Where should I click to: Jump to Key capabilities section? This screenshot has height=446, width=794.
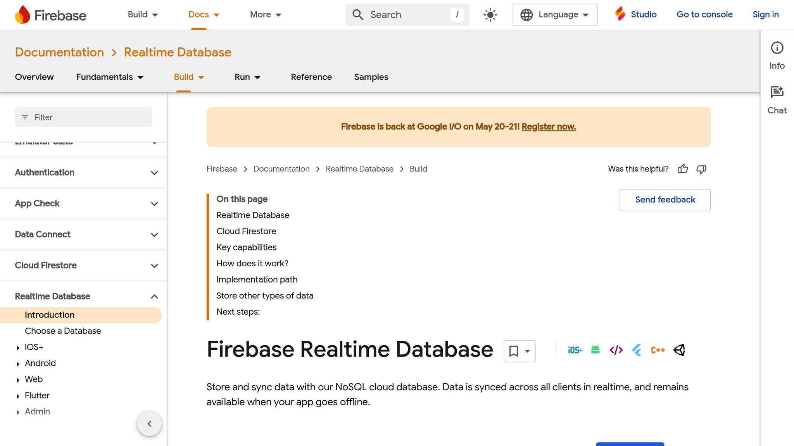click(247, 247)
